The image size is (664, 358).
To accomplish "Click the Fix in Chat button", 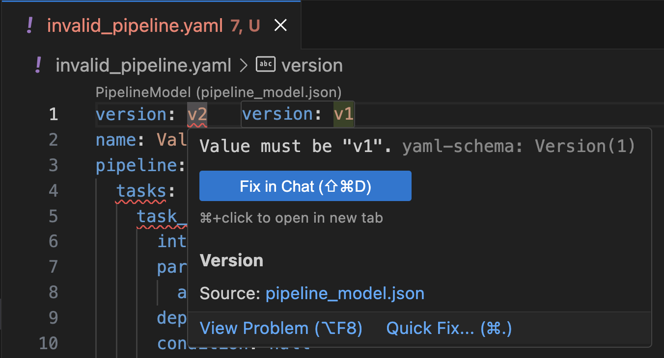I will [x=305, y=186].
